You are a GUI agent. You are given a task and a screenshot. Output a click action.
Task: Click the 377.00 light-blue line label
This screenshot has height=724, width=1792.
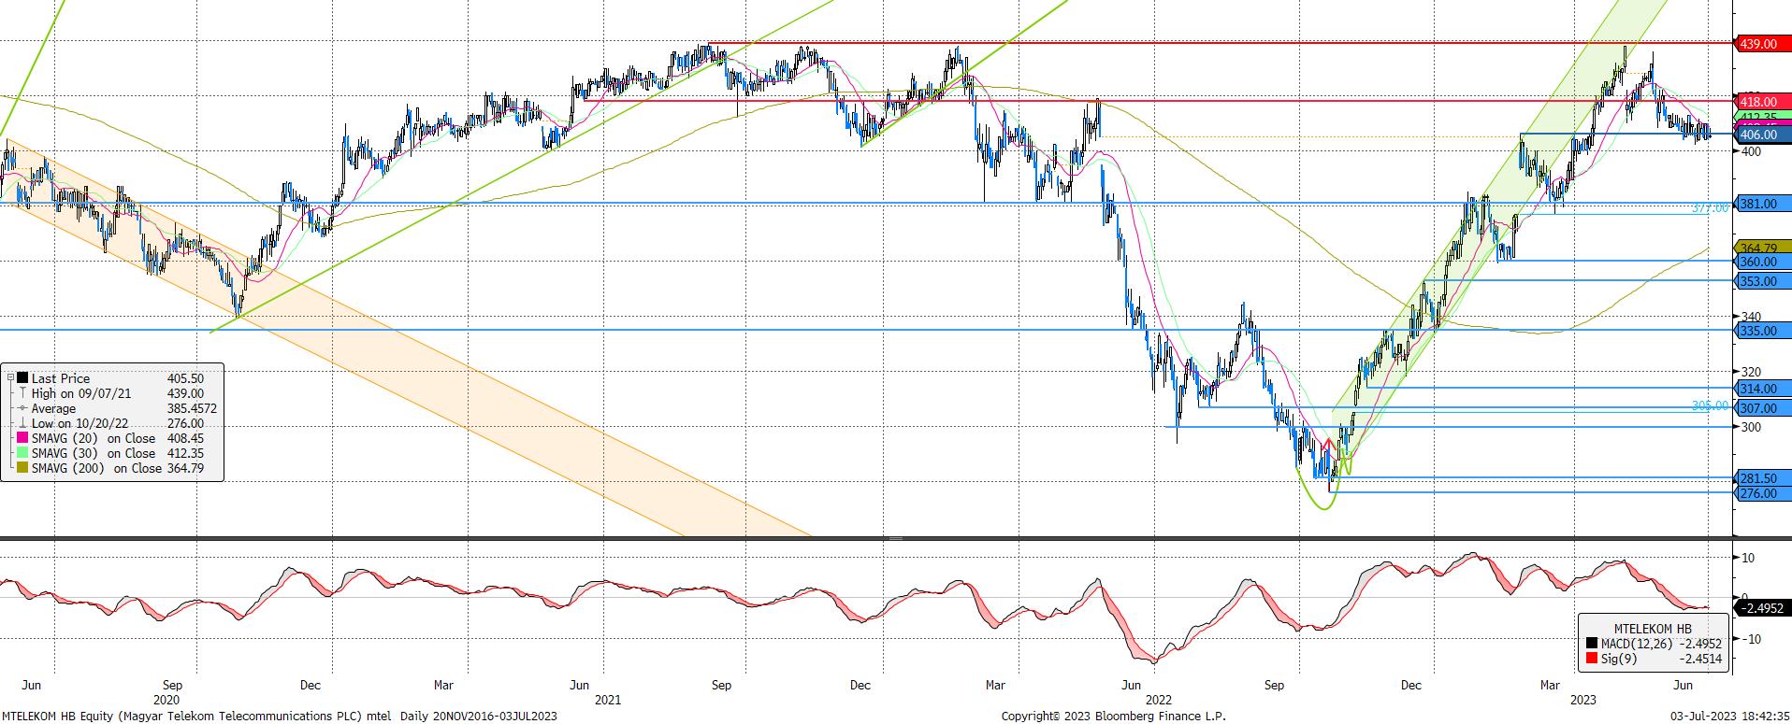(x=1711, y=208)
